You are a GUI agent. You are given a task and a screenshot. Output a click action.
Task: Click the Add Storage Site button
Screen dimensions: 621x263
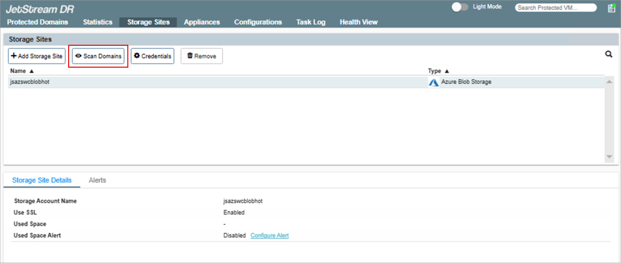pos(37,56)
